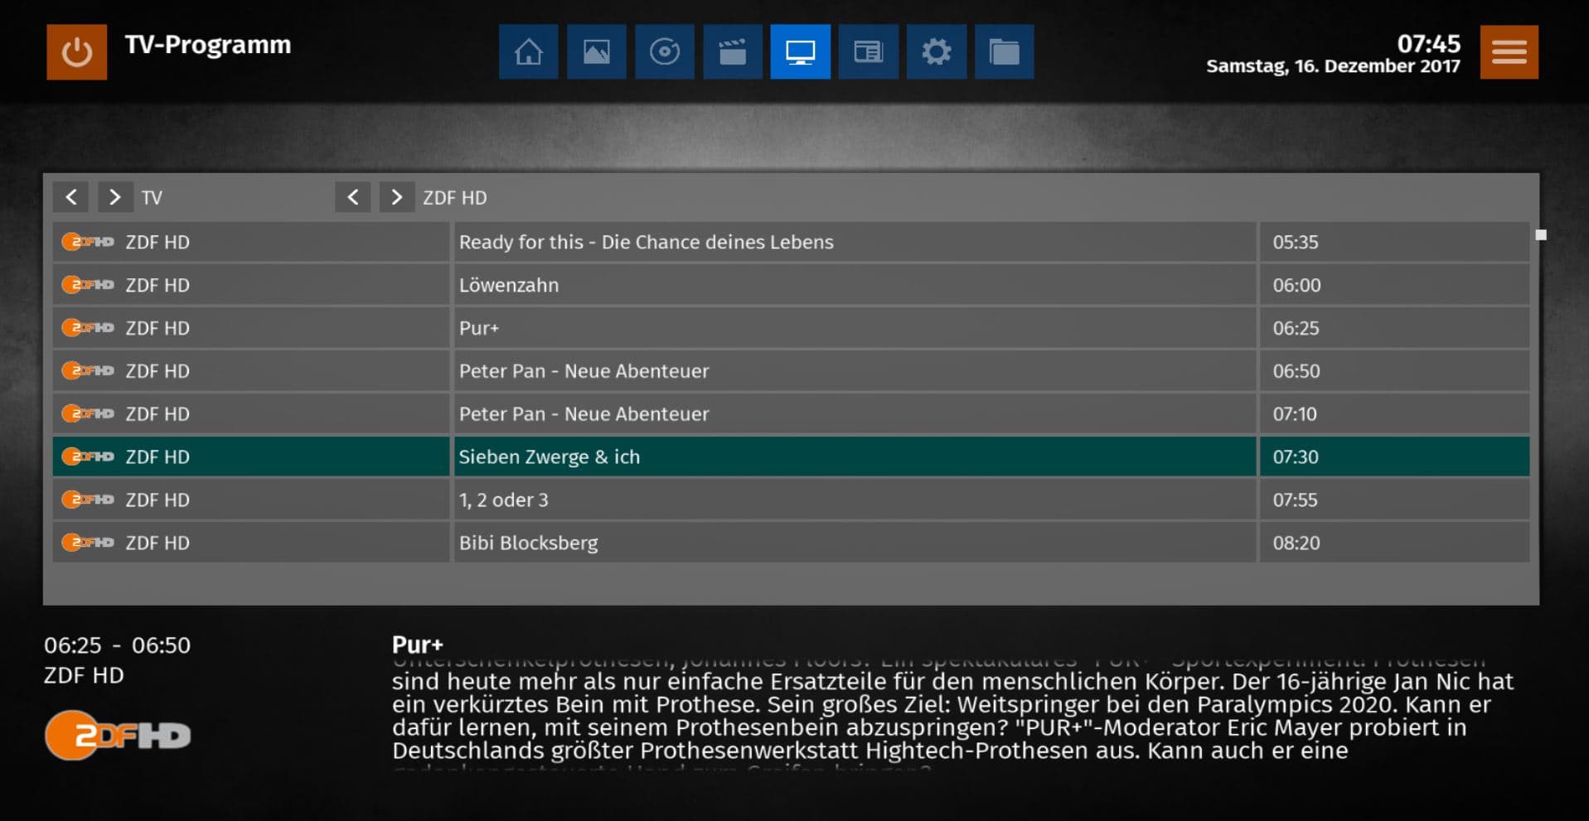1589x821 pixels.
Task: Select the TV monitor icon
Action: pos(800,51)
